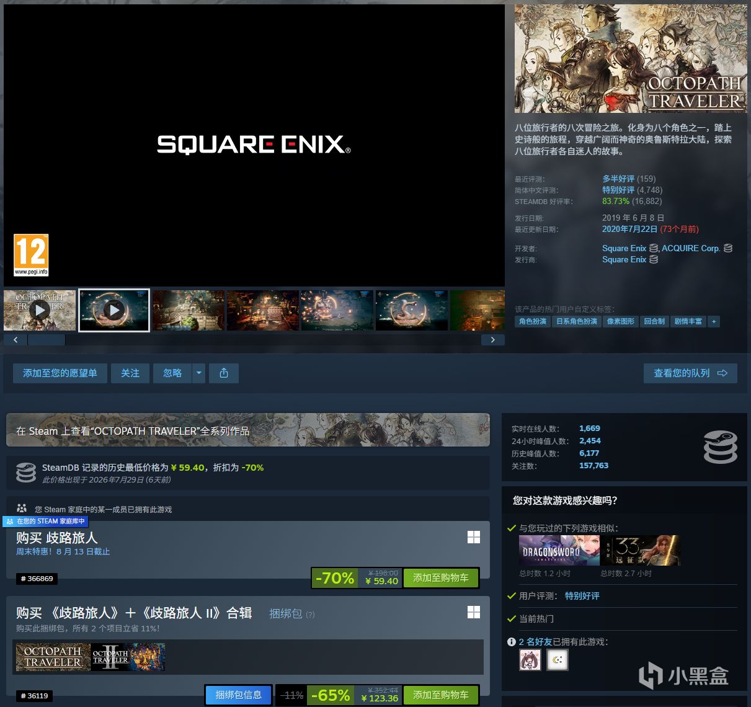Click the -70% discount badge

pyautogui.click(x=335, y=578)
